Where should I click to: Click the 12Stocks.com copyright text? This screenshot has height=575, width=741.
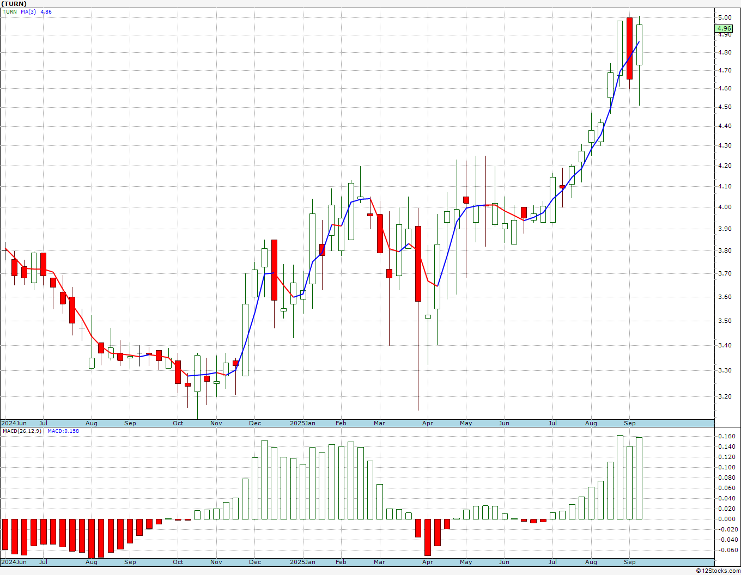pos(718,571)
